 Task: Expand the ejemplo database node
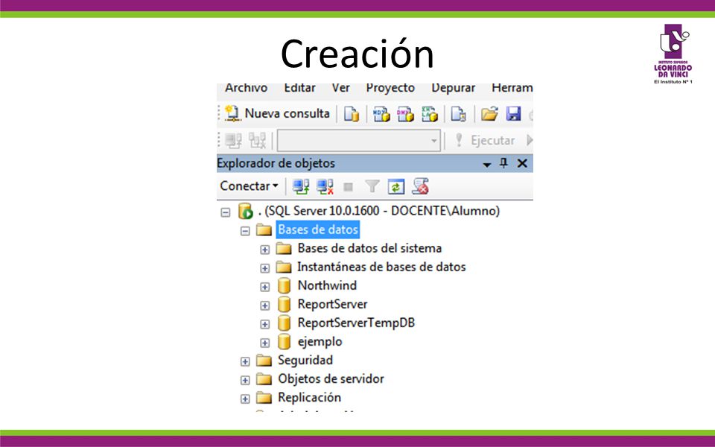265,343
